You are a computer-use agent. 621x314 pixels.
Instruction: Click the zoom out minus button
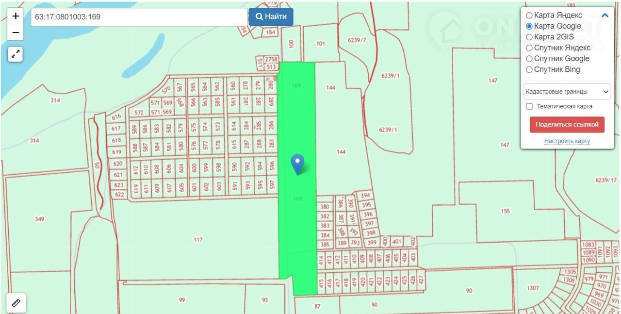[x=16, y=33]
